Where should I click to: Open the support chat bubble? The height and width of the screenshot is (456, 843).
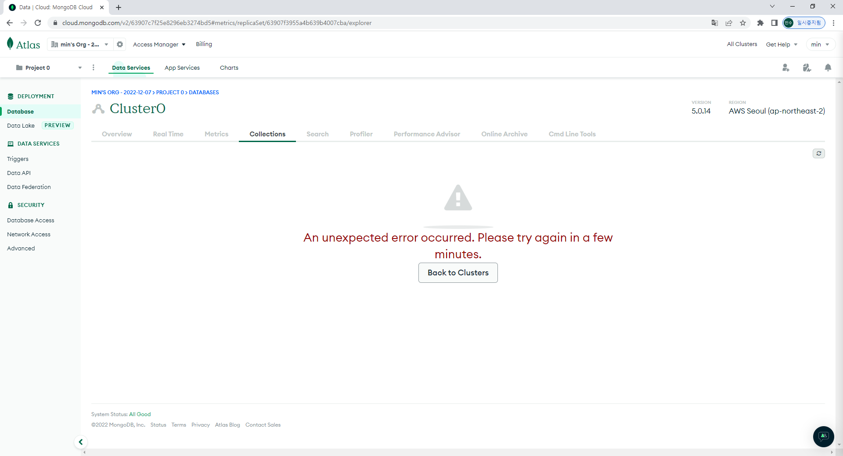click(x=823, y=436)
